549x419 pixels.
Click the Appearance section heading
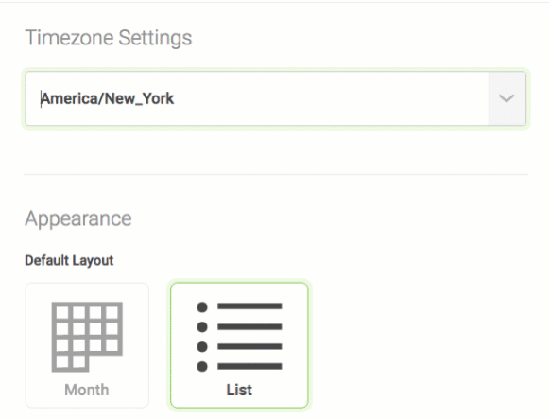click(78, 218)
